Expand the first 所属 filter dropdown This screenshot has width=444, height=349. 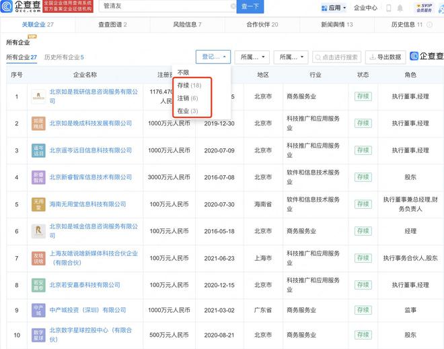coord(254,57)
